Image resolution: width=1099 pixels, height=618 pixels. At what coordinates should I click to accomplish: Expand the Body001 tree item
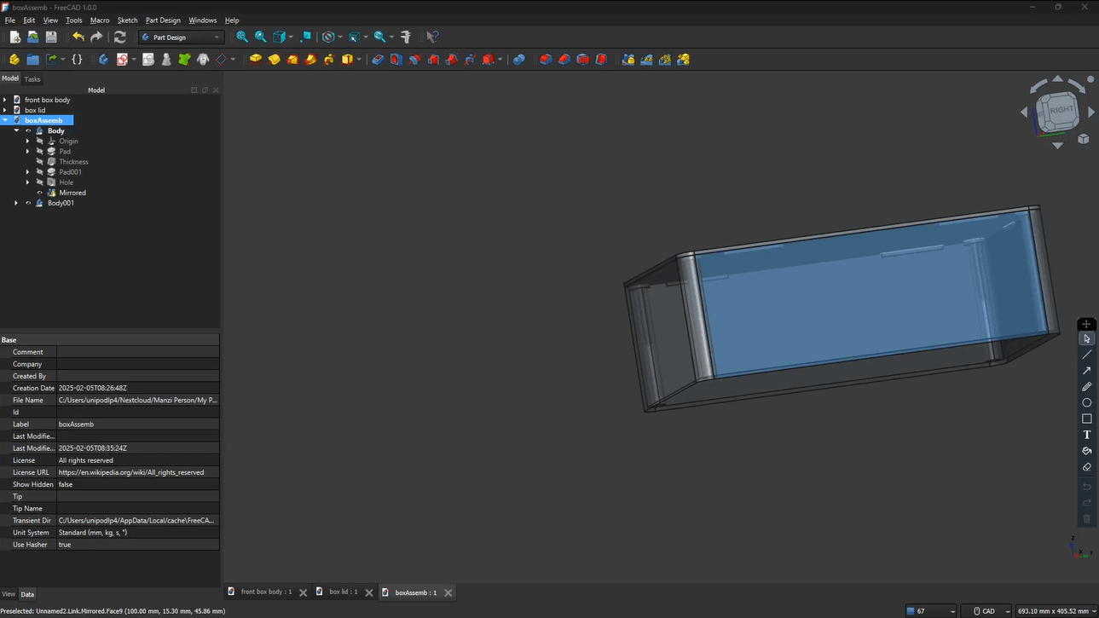point(16,203)
